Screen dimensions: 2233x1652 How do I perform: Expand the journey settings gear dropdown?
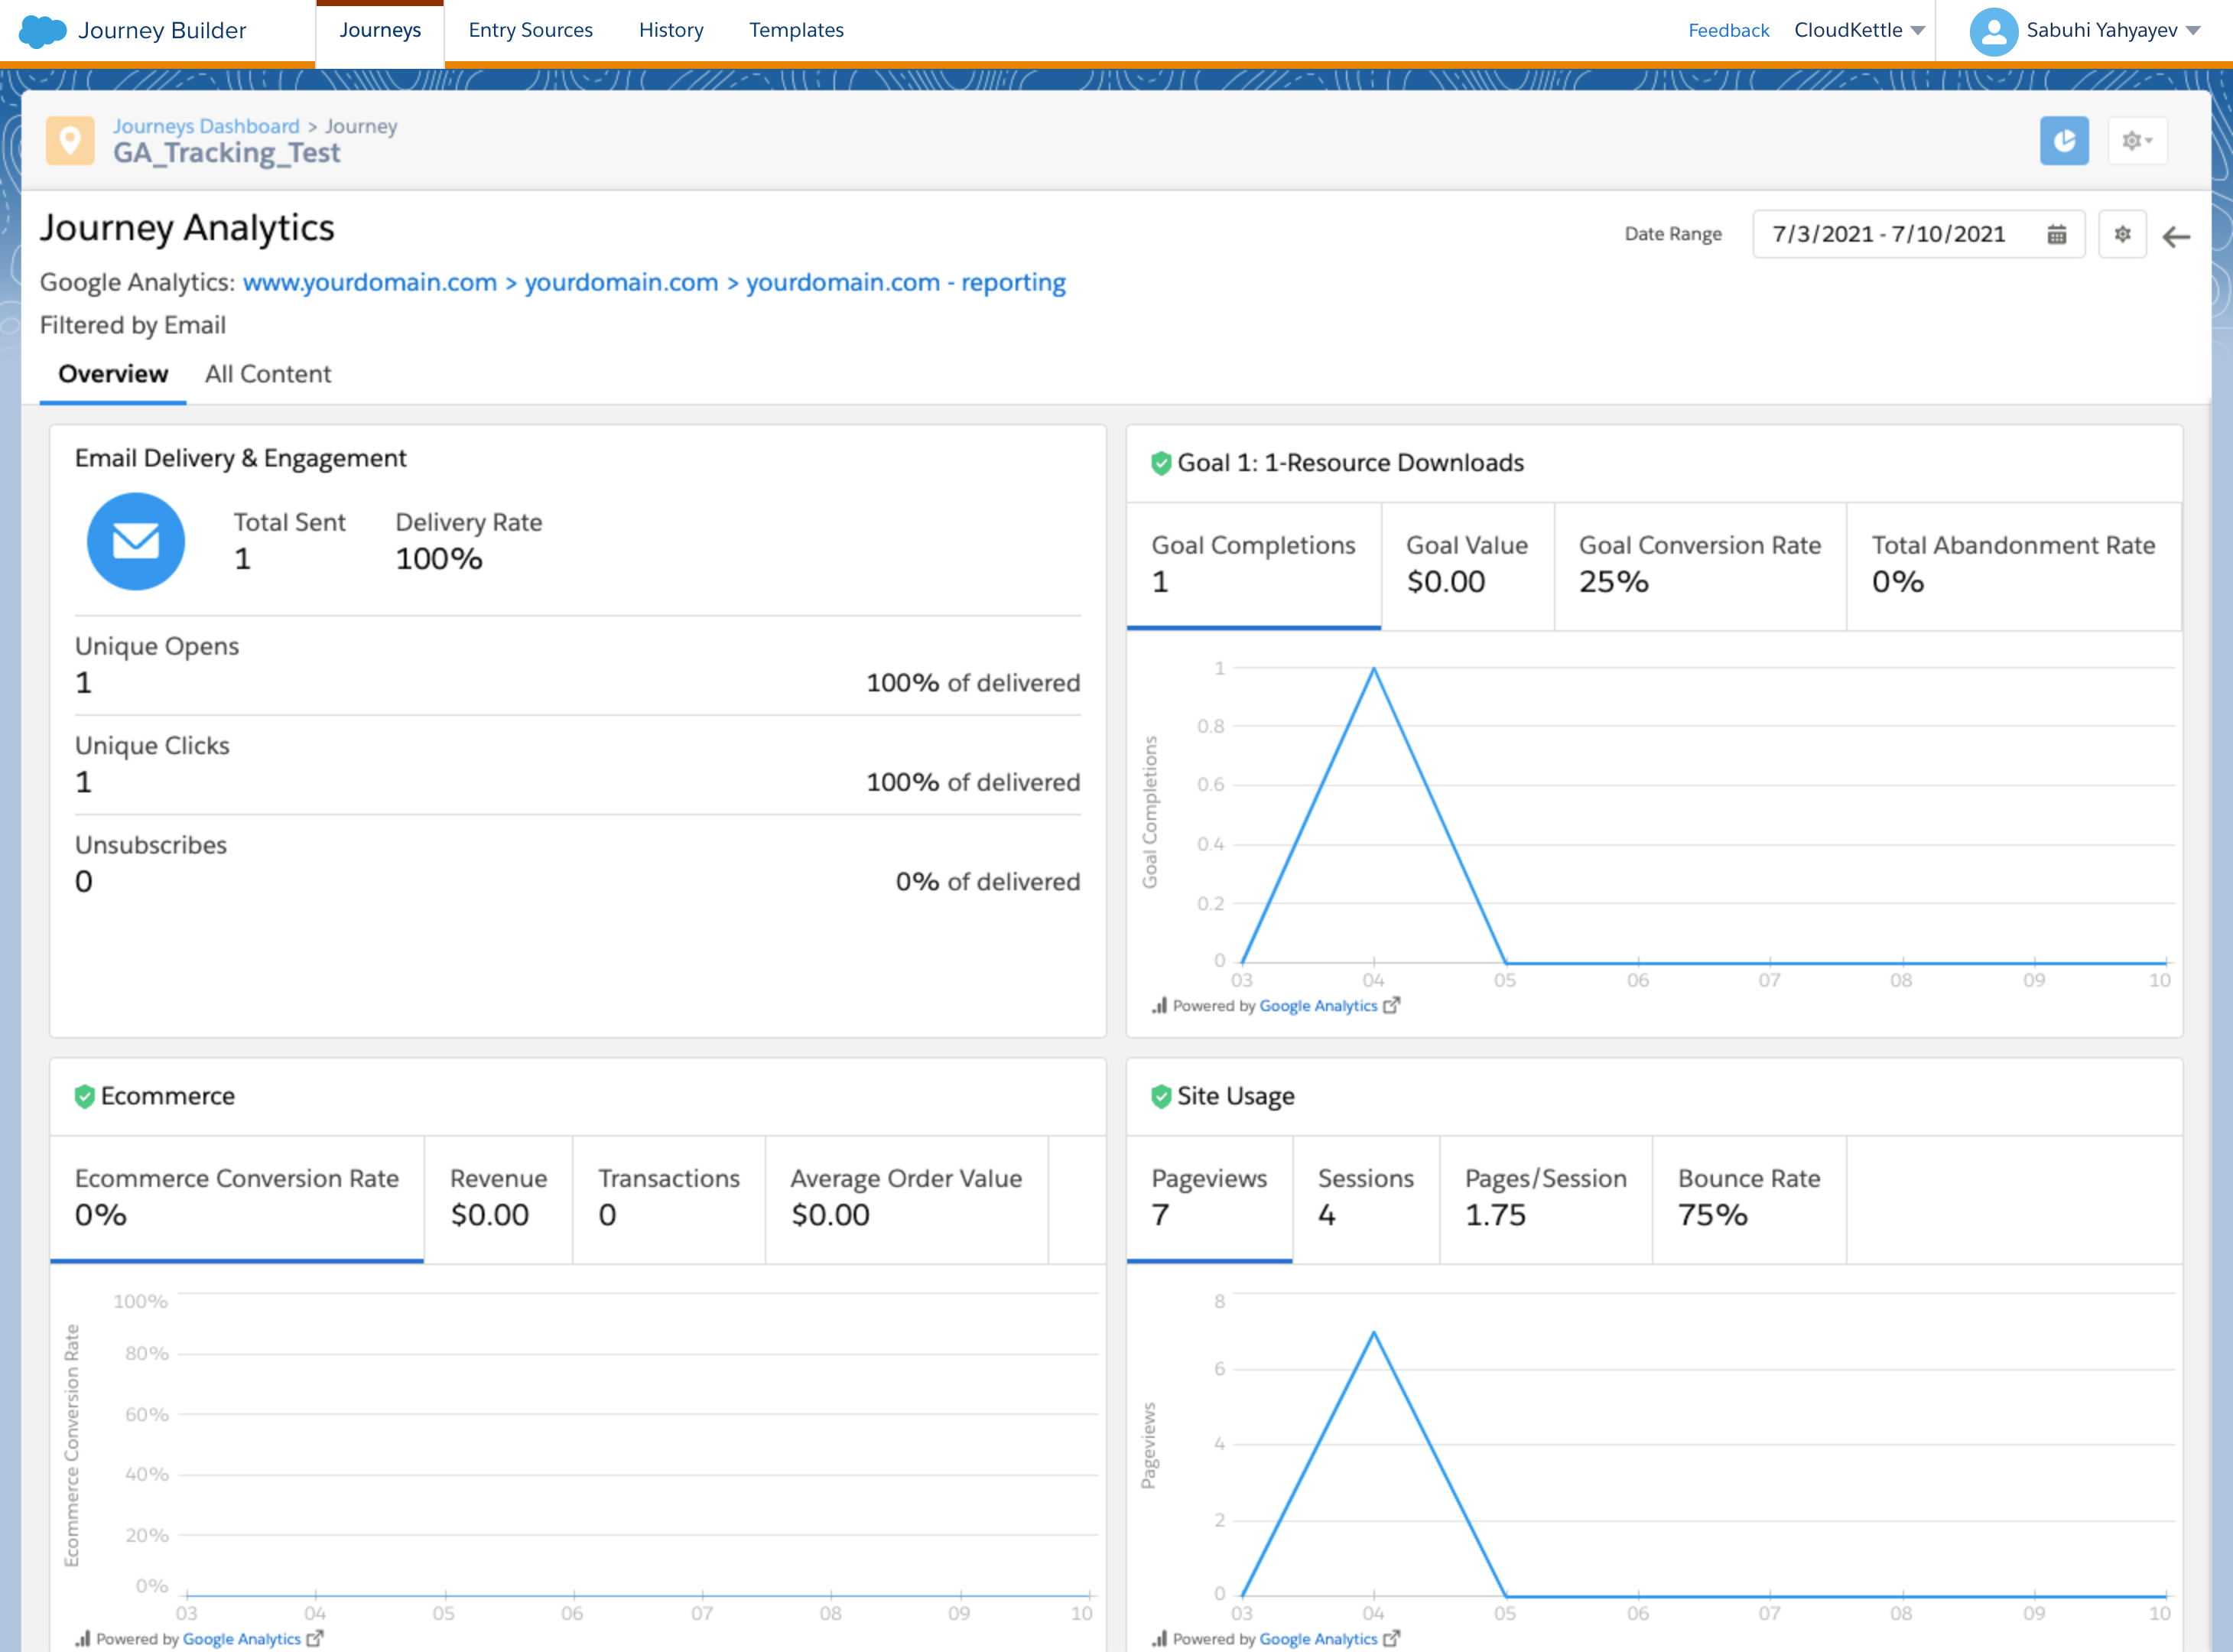pos(2137,140)
